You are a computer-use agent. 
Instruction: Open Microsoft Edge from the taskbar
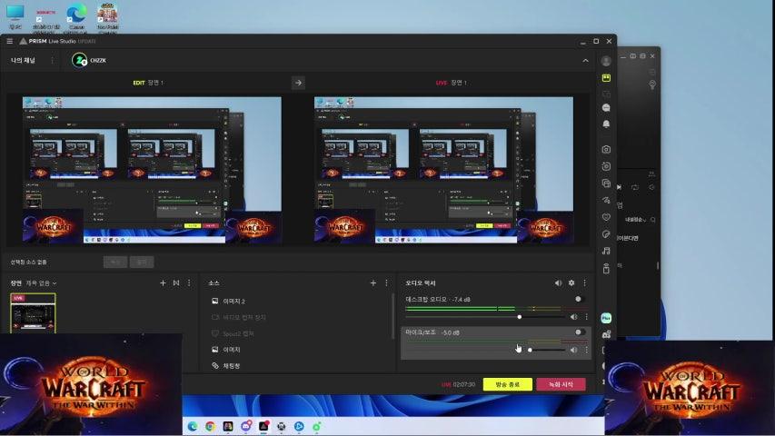tap(193, 426)
